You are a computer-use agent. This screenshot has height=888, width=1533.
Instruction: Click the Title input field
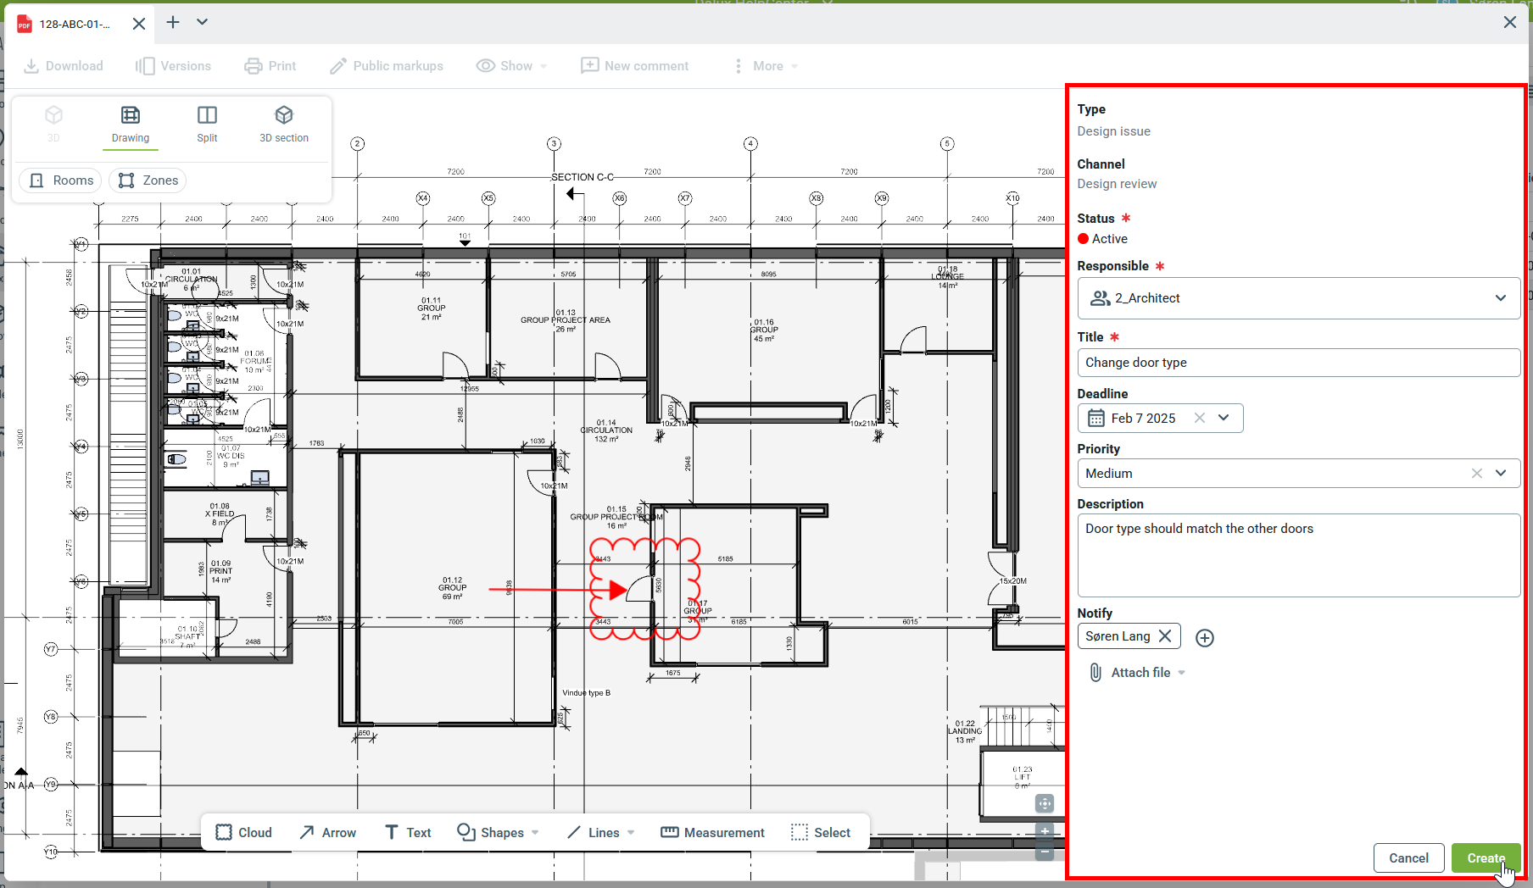(x=1297, y=363)
